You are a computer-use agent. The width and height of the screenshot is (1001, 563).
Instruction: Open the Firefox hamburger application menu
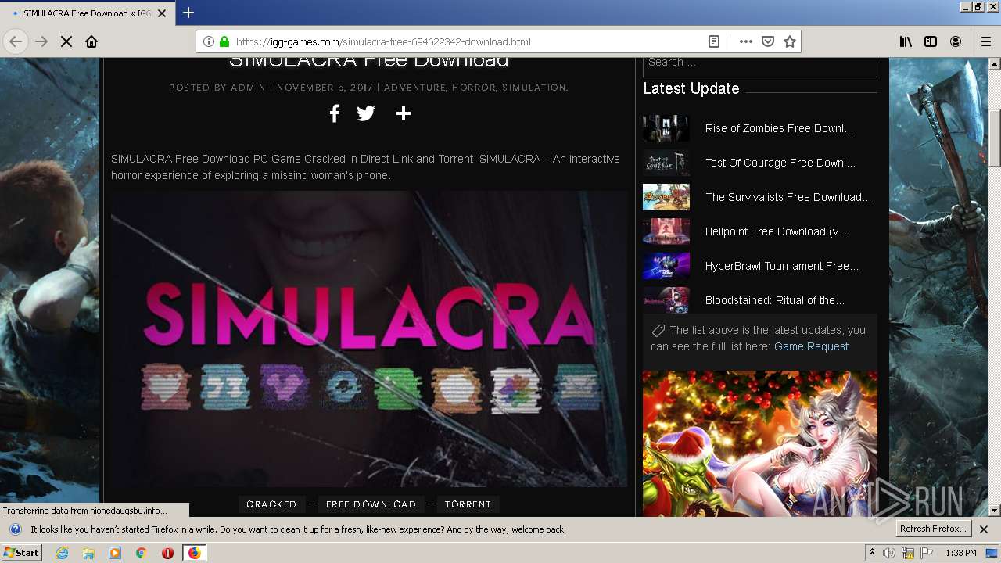[x=986, y=41]
